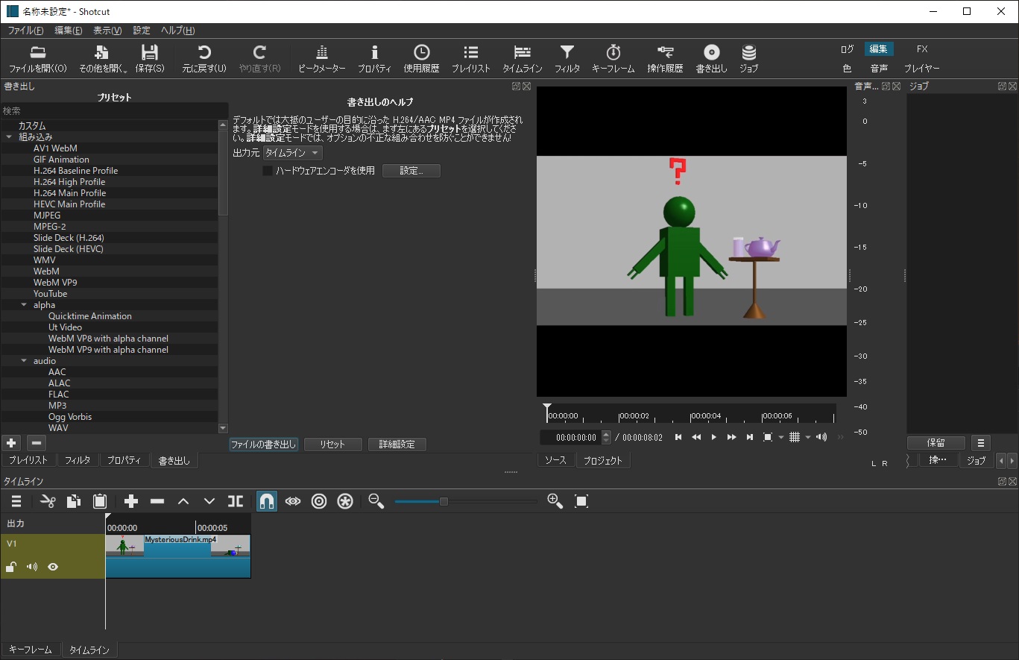Click リセット button
Image resolution: width=1019 pixels, height=660 pixels.
(x=332, y=444)
